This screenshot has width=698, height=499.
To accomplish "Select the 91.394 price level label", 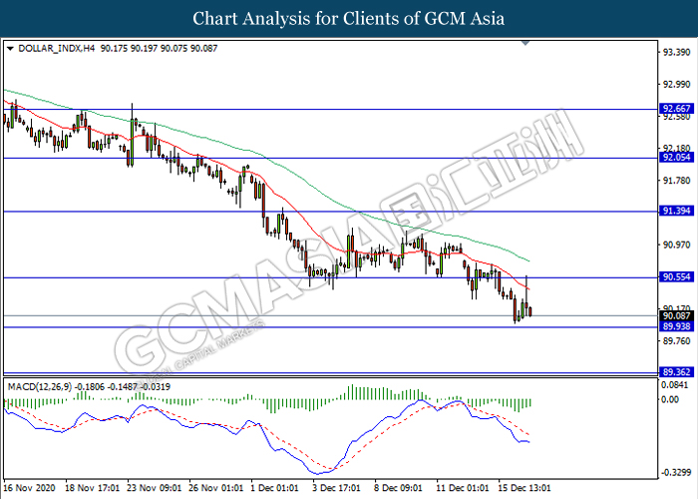I will (x=677, y=211).
